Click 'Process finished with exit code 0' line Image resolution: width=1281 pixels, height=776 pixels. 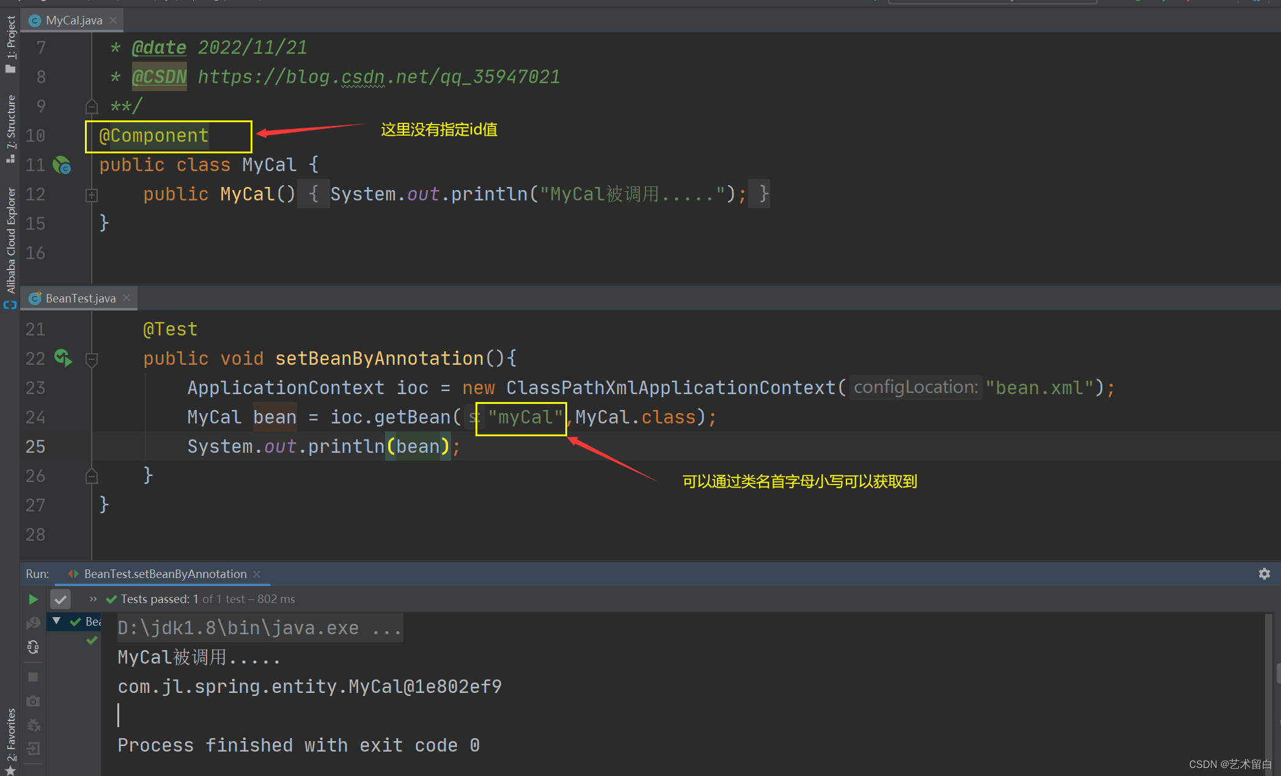[x=299, y=745]
